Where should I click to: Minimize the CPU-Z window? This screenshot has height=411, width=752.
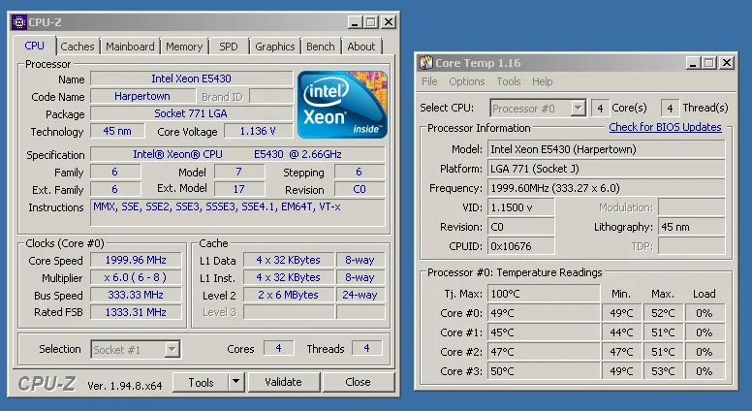pyautogui.click(x=355, y=22)
